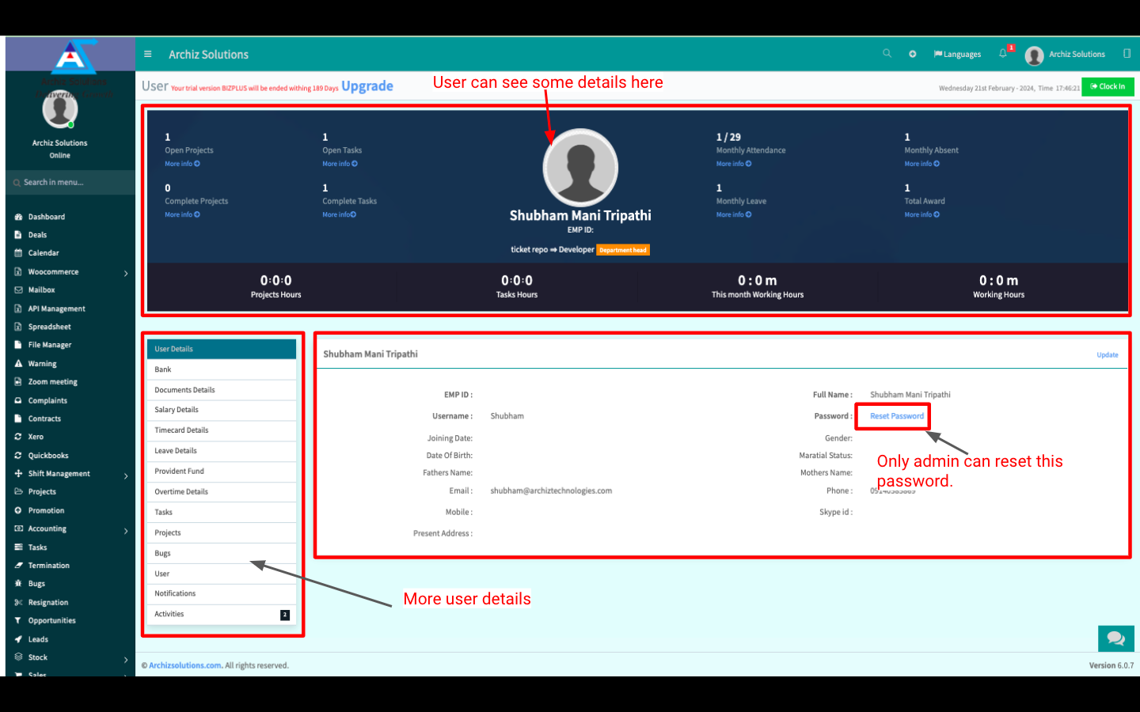This screenshot has width=1140, height=712.
Task: Expand the Accounting submenu chevron
Action: pyautogui.click(x=126, y=531)
